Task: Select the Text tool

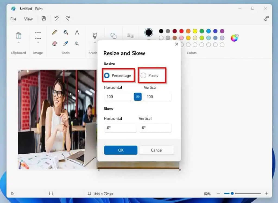Action: pyautogui.click(x=77, y=32)
